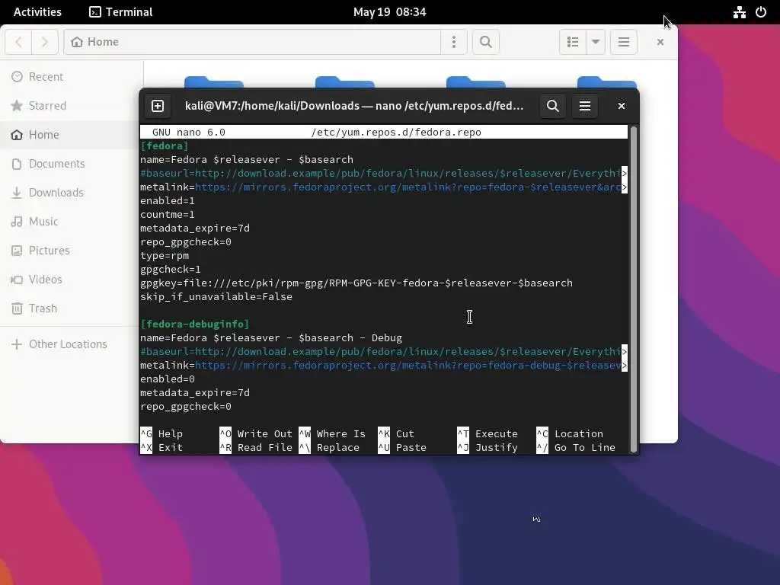The image size is (780, 585).
Task: Go forward in Files window
Action: tap(45, 42)
